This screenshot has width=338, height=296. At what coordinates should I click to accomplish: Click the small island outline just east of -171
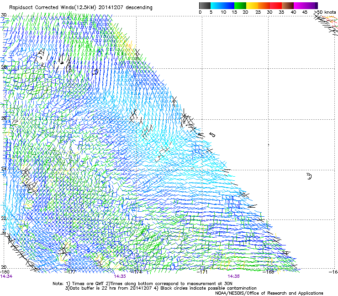(212, 135)
